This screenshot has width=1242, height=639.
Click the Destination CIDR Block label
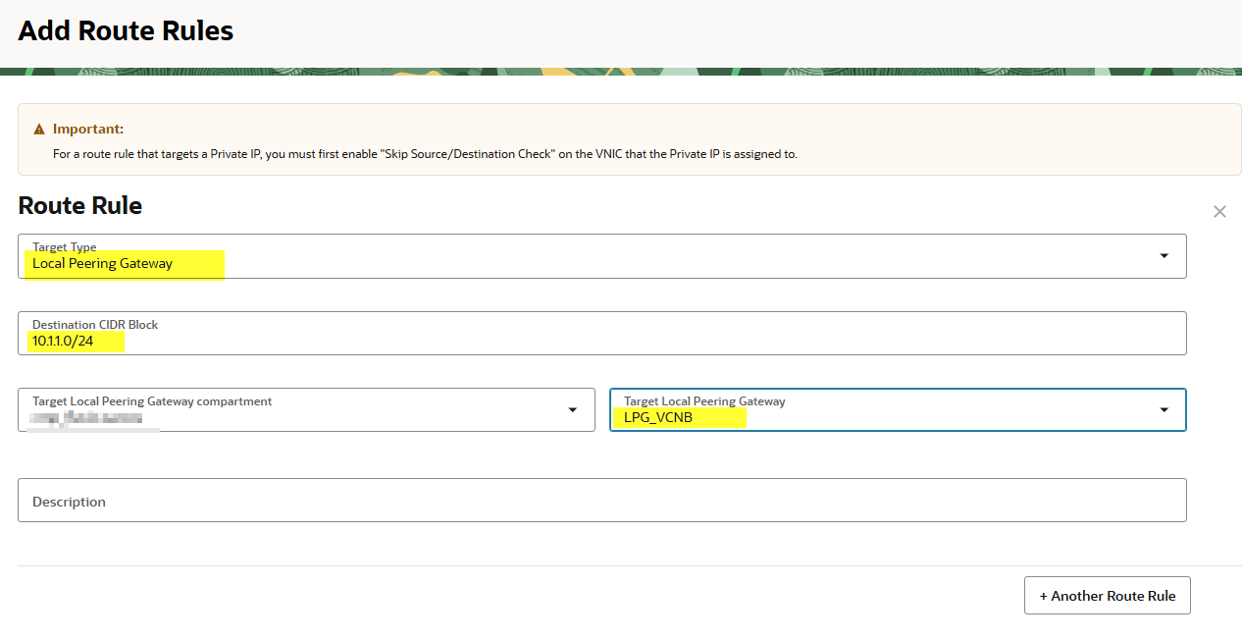(x=95, y=325)
